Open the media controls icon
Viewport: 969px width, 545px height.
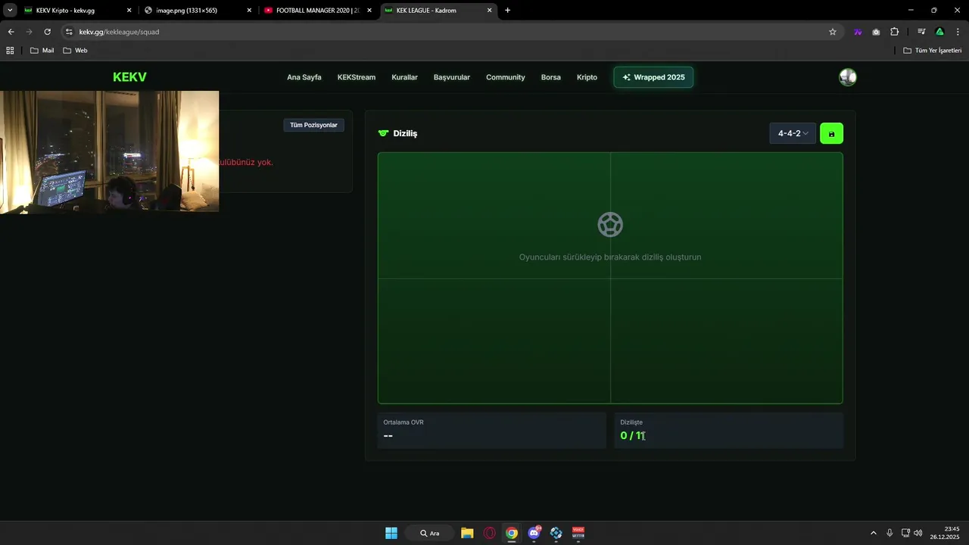[921, 32]
